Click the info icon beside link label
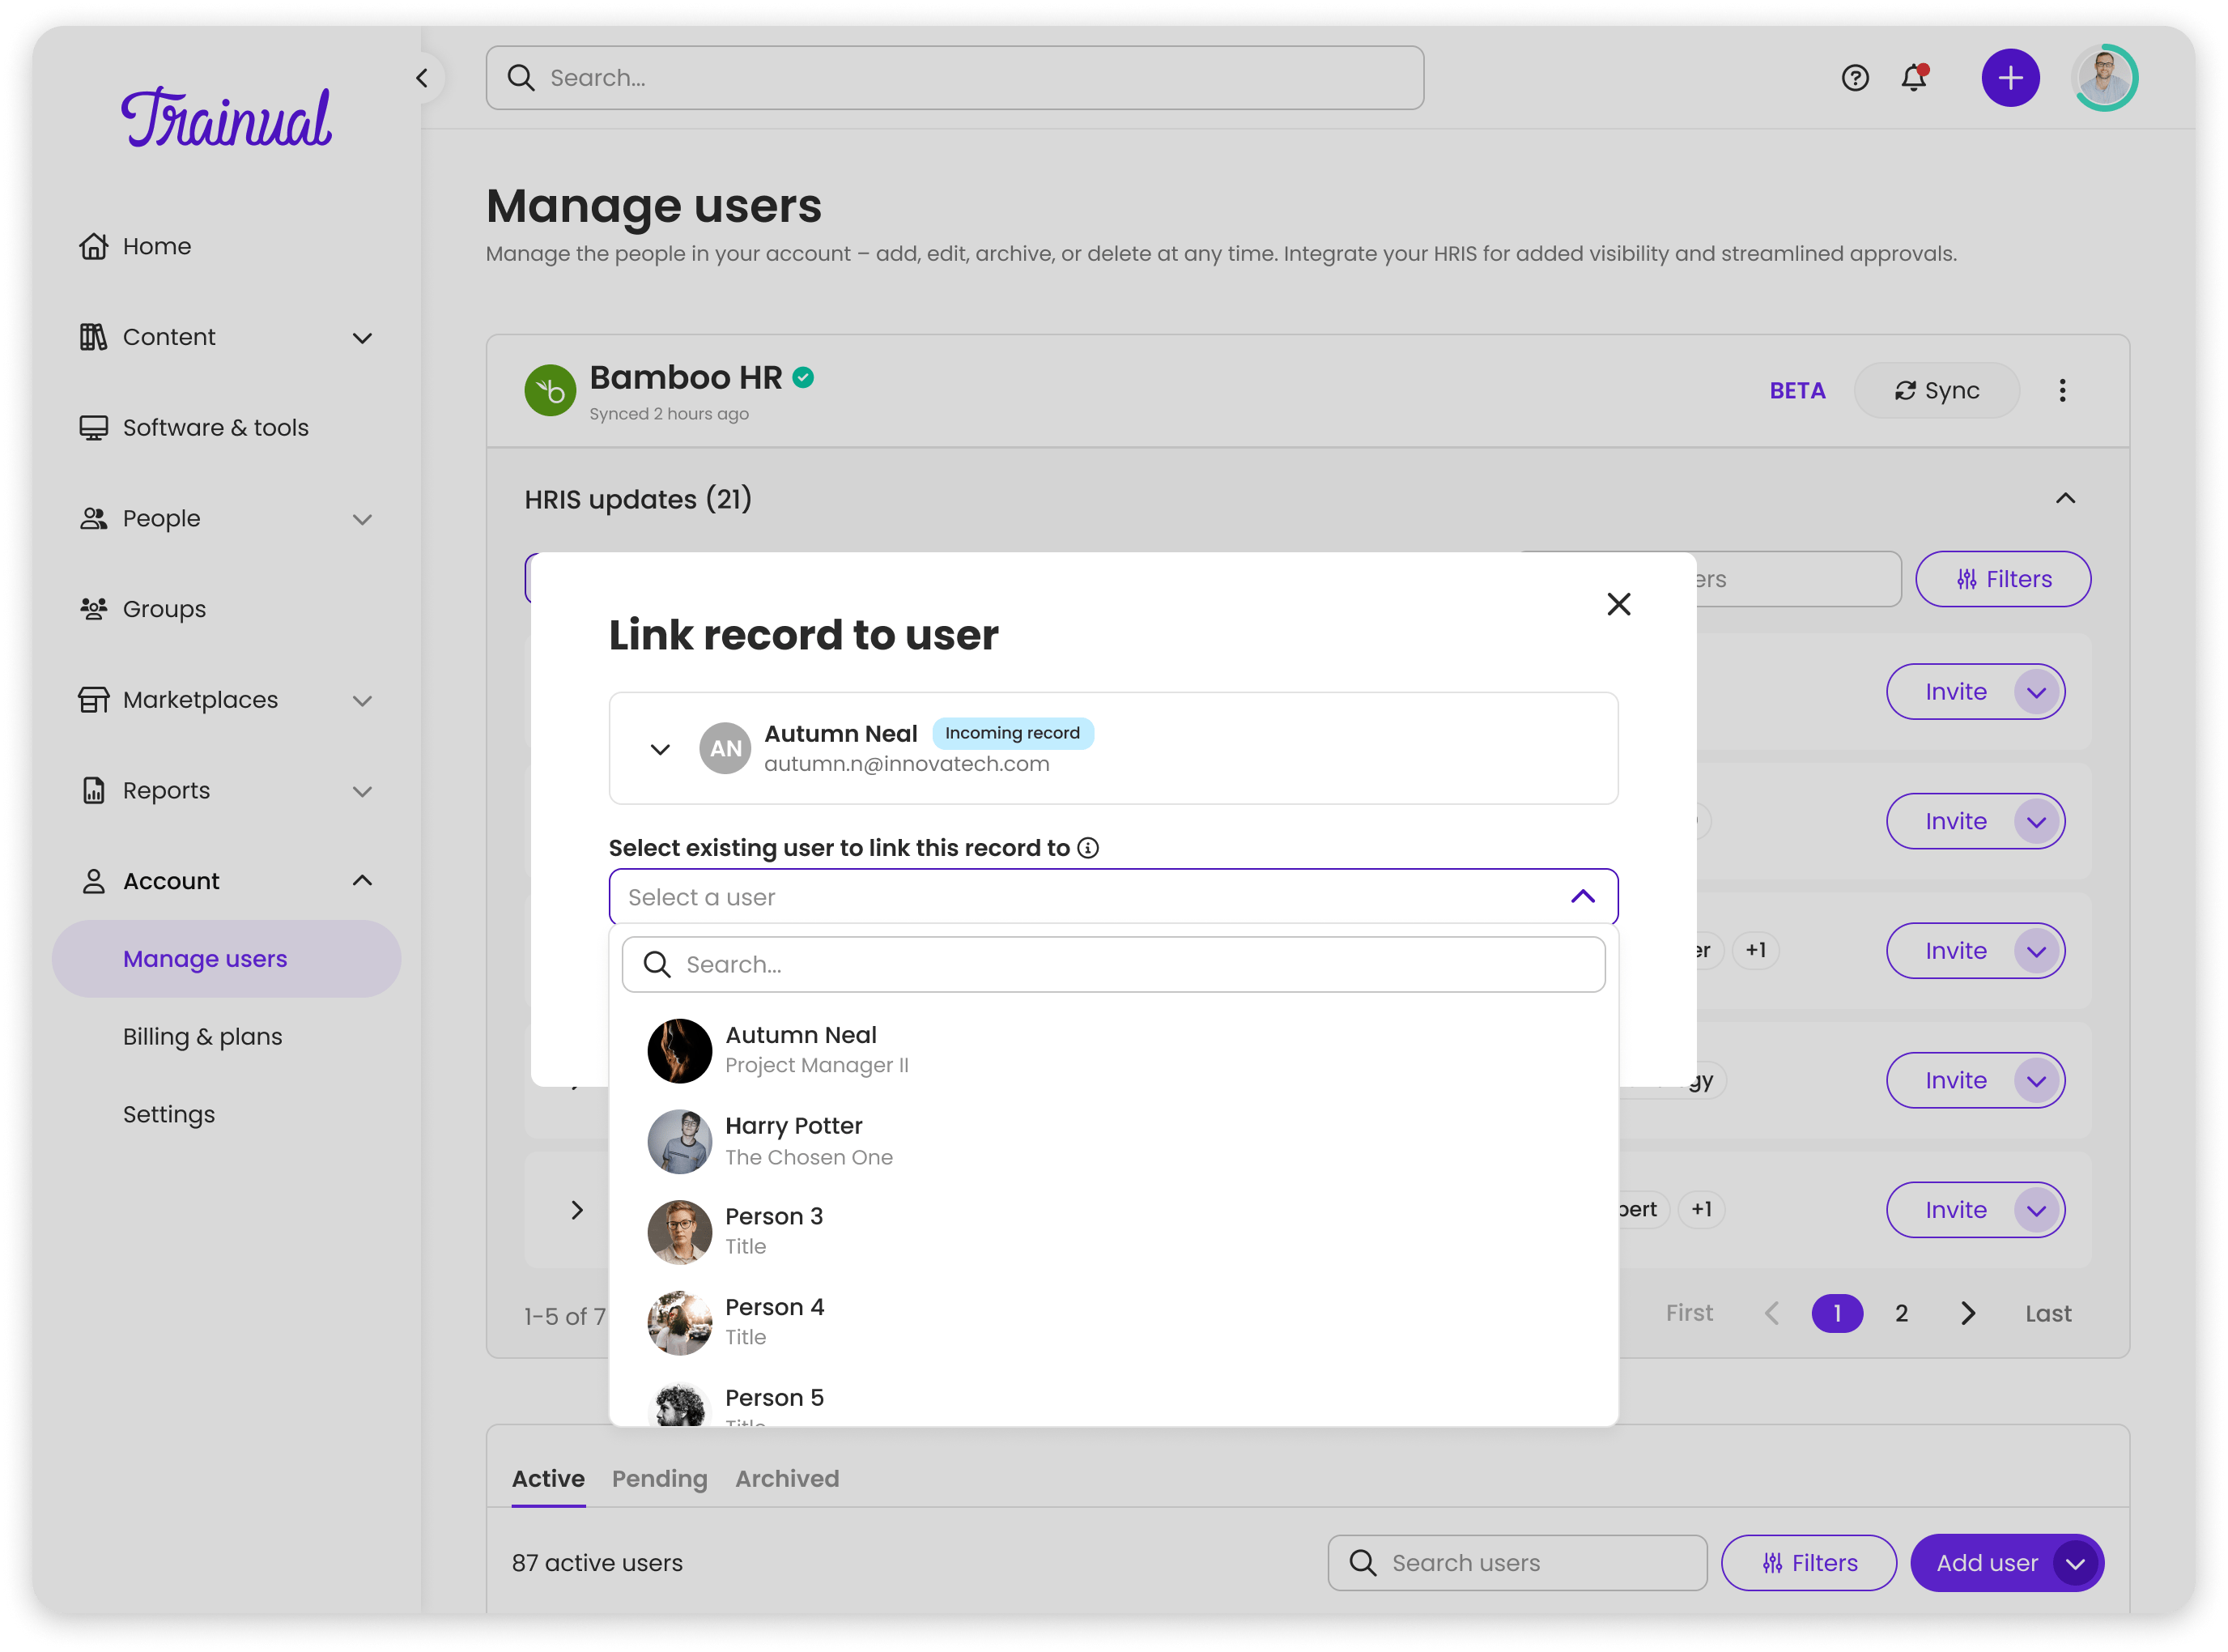This screenshot has width=2228, height=1652. tap(1087, 848)
